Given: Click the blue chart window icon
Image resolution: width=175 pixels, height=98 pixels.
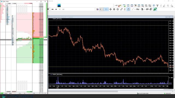Looking at the screenshot, I should point(128,5).
